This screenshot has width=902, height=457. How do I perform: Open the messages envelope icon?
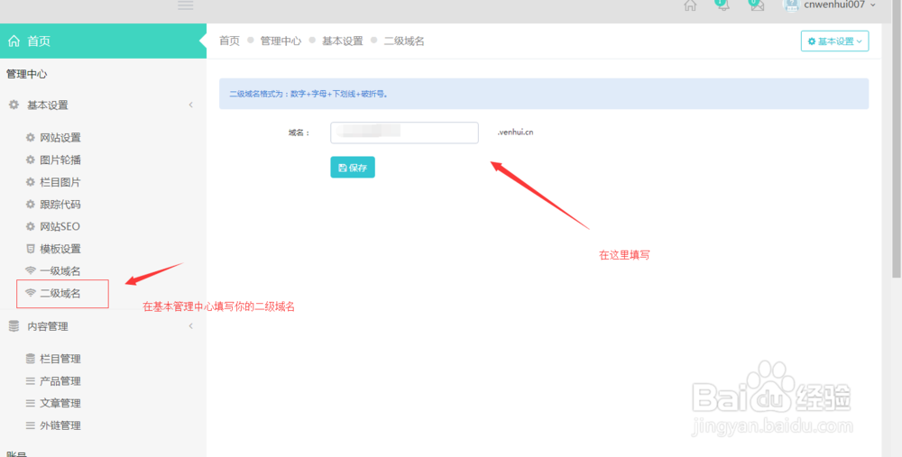(757, 5)
